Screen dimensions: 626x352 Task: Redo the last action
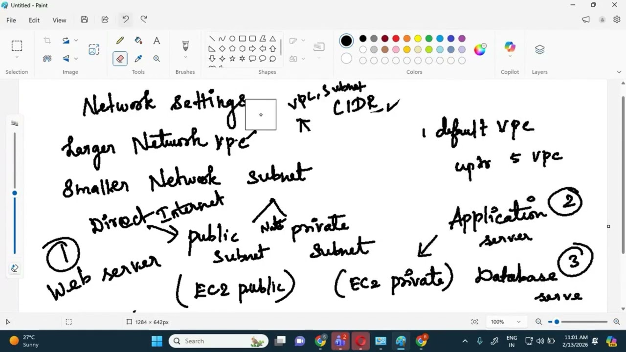pyautogui.click(x=144, y=20)
